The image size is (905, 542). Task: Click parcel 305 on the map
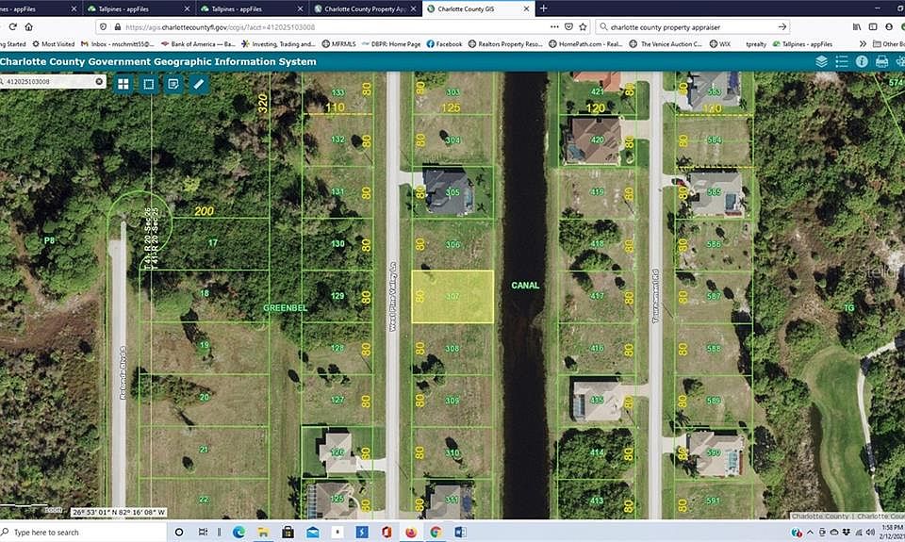452,192
